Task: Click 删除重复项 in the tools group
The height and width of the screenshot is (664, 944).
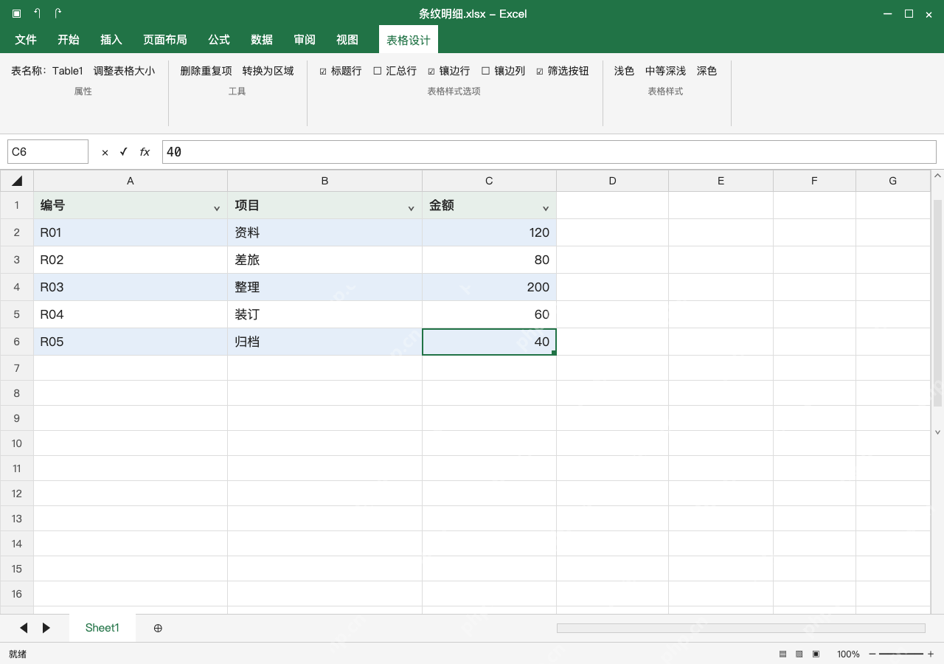Action: [206, 71]
